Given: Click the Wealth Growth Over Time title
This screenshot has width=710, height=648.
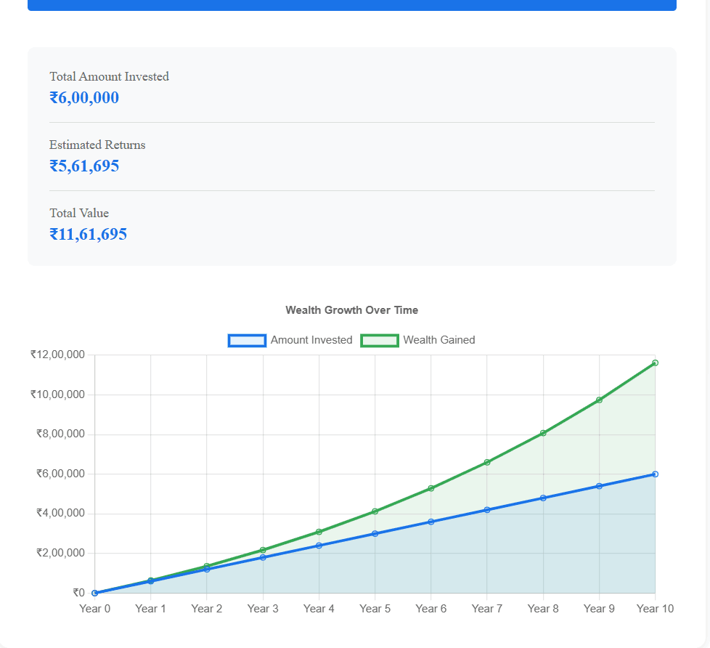Looking at the screenshot, I should point(351,309).
